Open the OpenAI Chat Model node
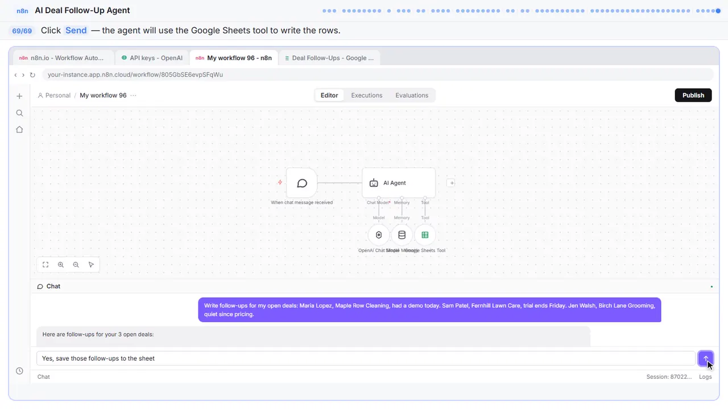 379,235
